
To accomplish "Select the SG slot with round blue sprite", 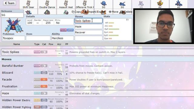I will point(104,5).
